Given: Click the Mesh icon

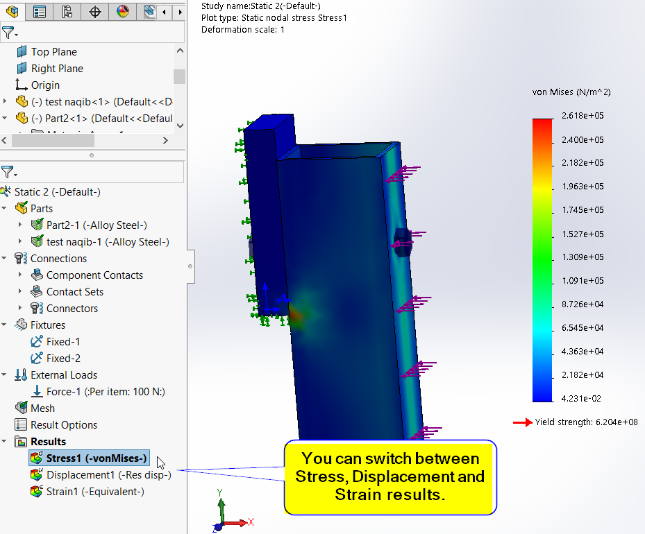Looking at the screenshot, I should coord(21,408).
